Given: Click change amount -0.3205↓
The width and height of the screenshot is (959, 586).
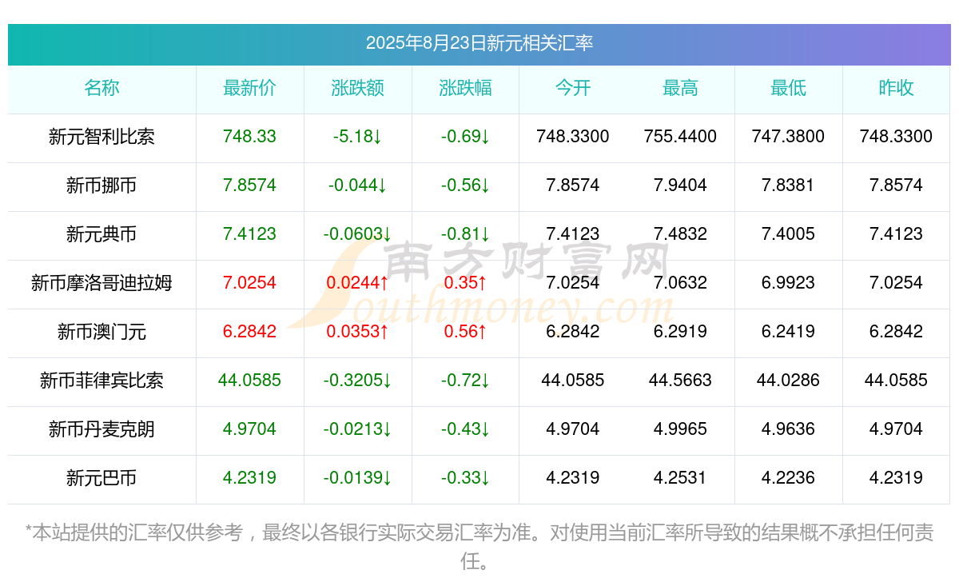Looking at the screenshot, I should (357, 381).
